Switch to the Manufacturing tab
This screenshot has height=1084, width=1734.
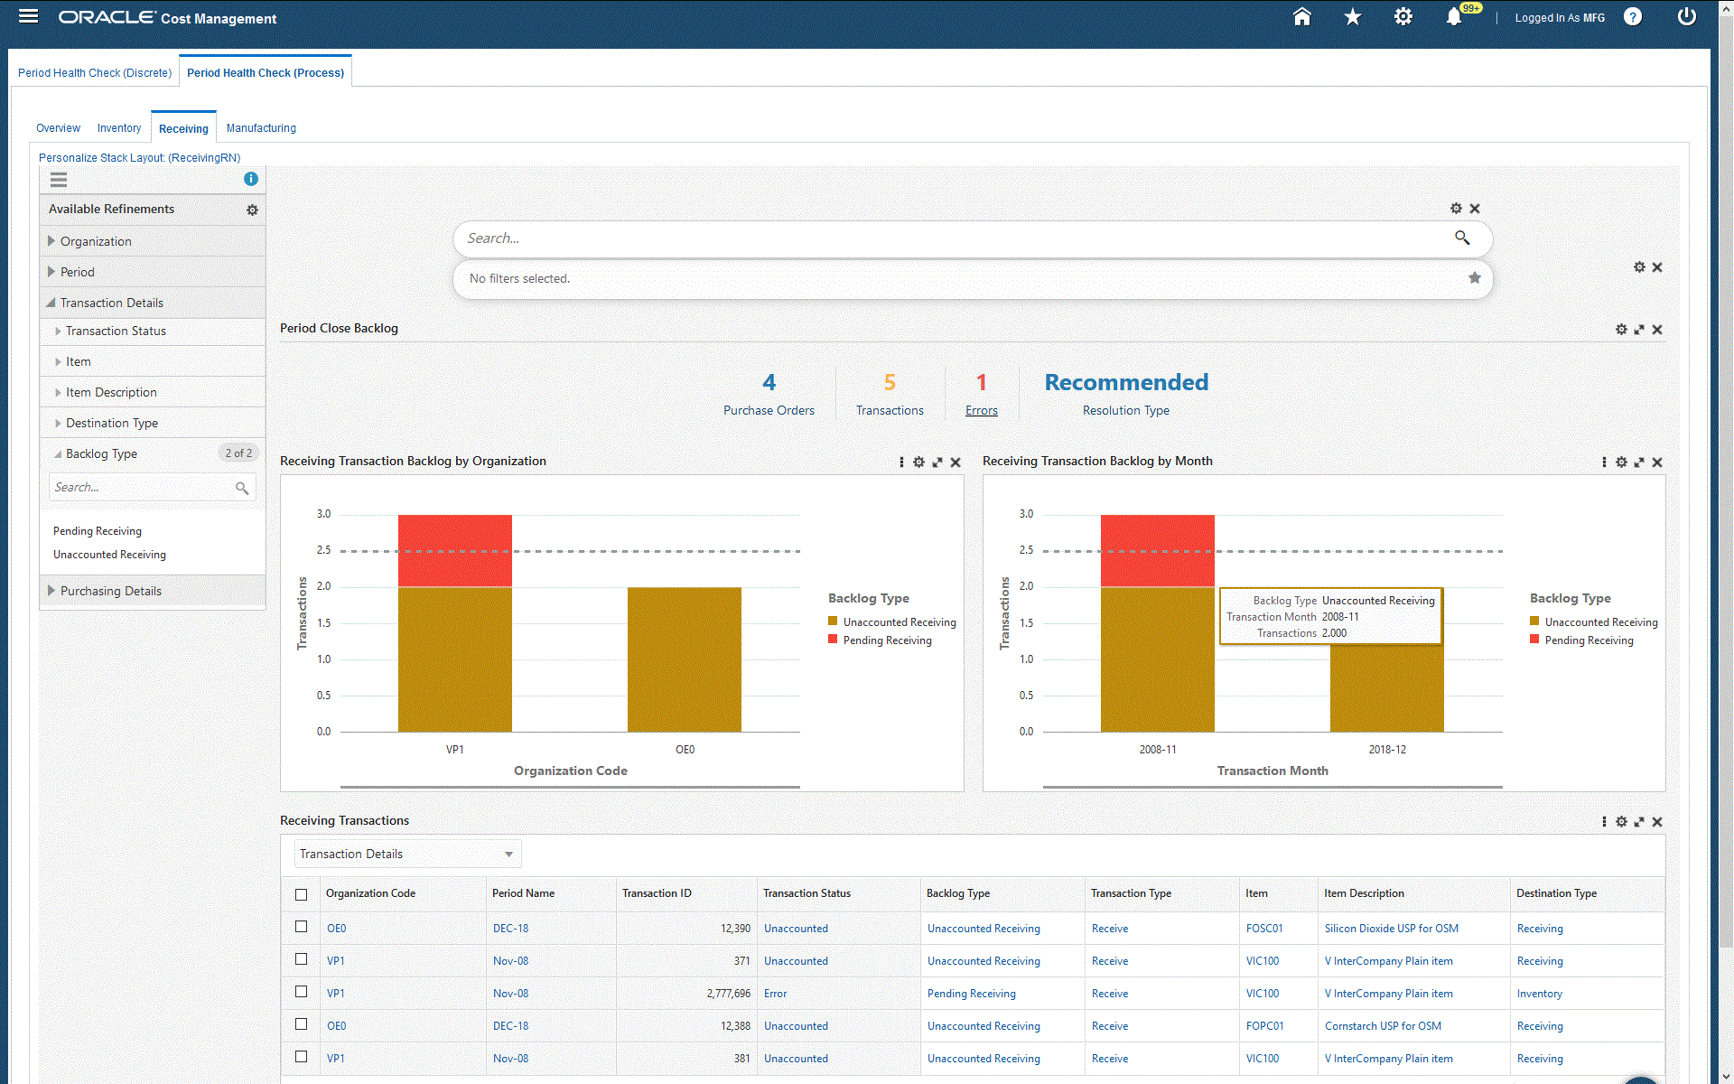pyautogui.click(x=261, y=128)
